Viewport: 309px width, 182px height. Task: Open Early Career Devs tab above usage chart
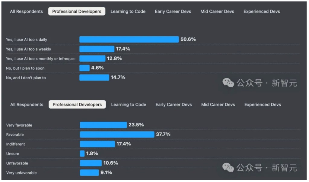173,11
